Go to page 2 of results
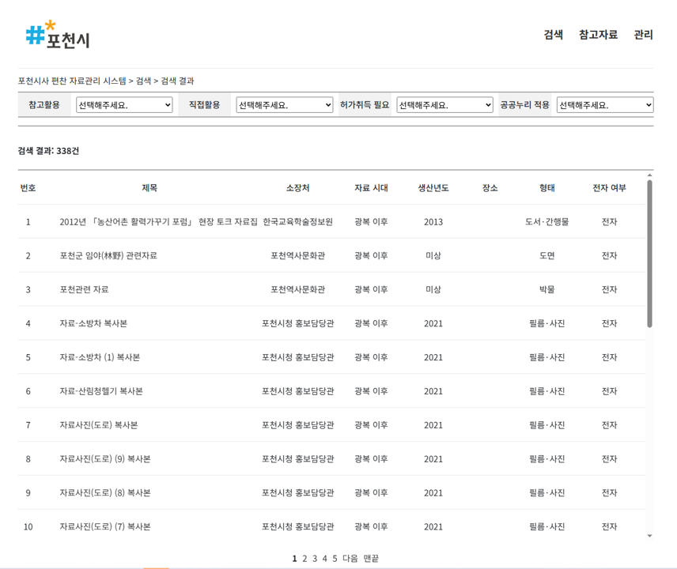 pyautogui.click(x=304, y=558)
